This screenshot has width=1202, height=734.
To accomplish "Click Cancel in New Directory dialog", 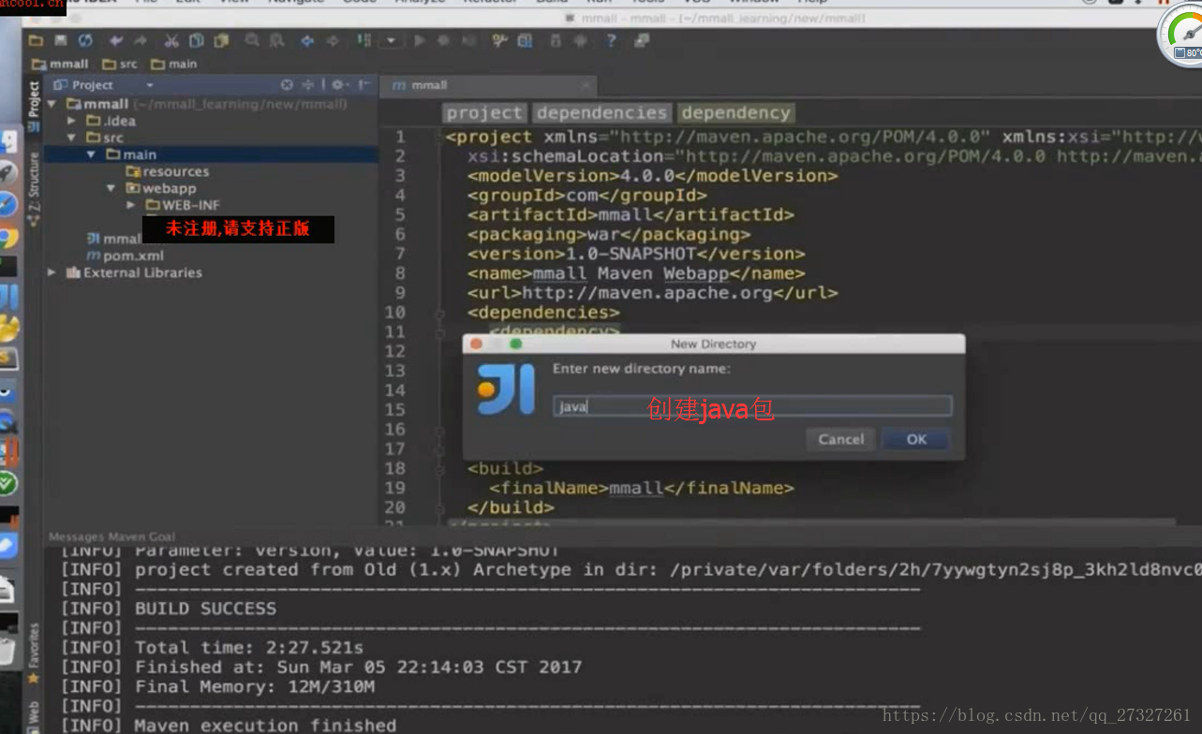I will (840, 439).
